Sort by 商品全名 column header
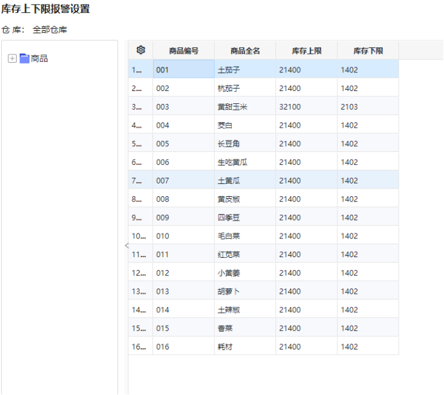Viewport: 444px width, 395px height. [x=245, y=51]
